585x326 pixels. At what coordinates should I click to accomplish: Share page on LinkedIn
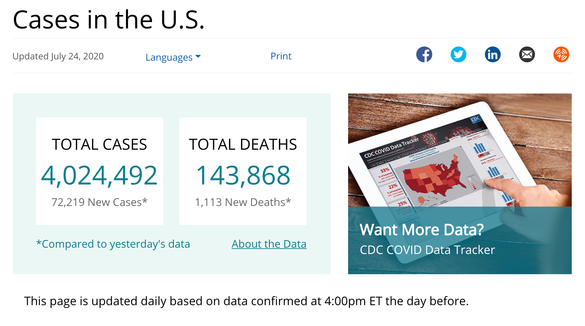coord(492,55)
